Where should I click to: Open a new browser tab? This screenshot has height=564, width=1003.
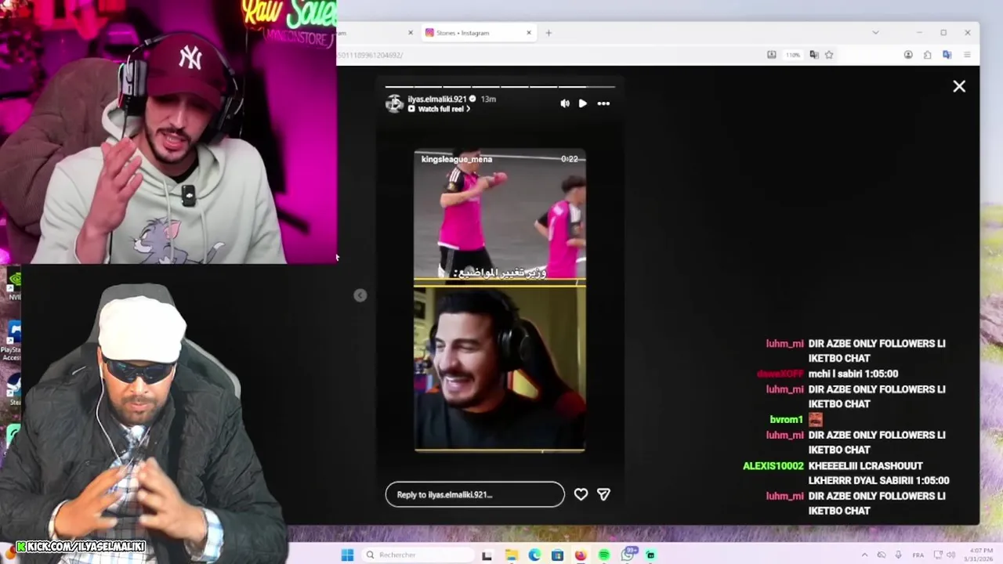549,33
